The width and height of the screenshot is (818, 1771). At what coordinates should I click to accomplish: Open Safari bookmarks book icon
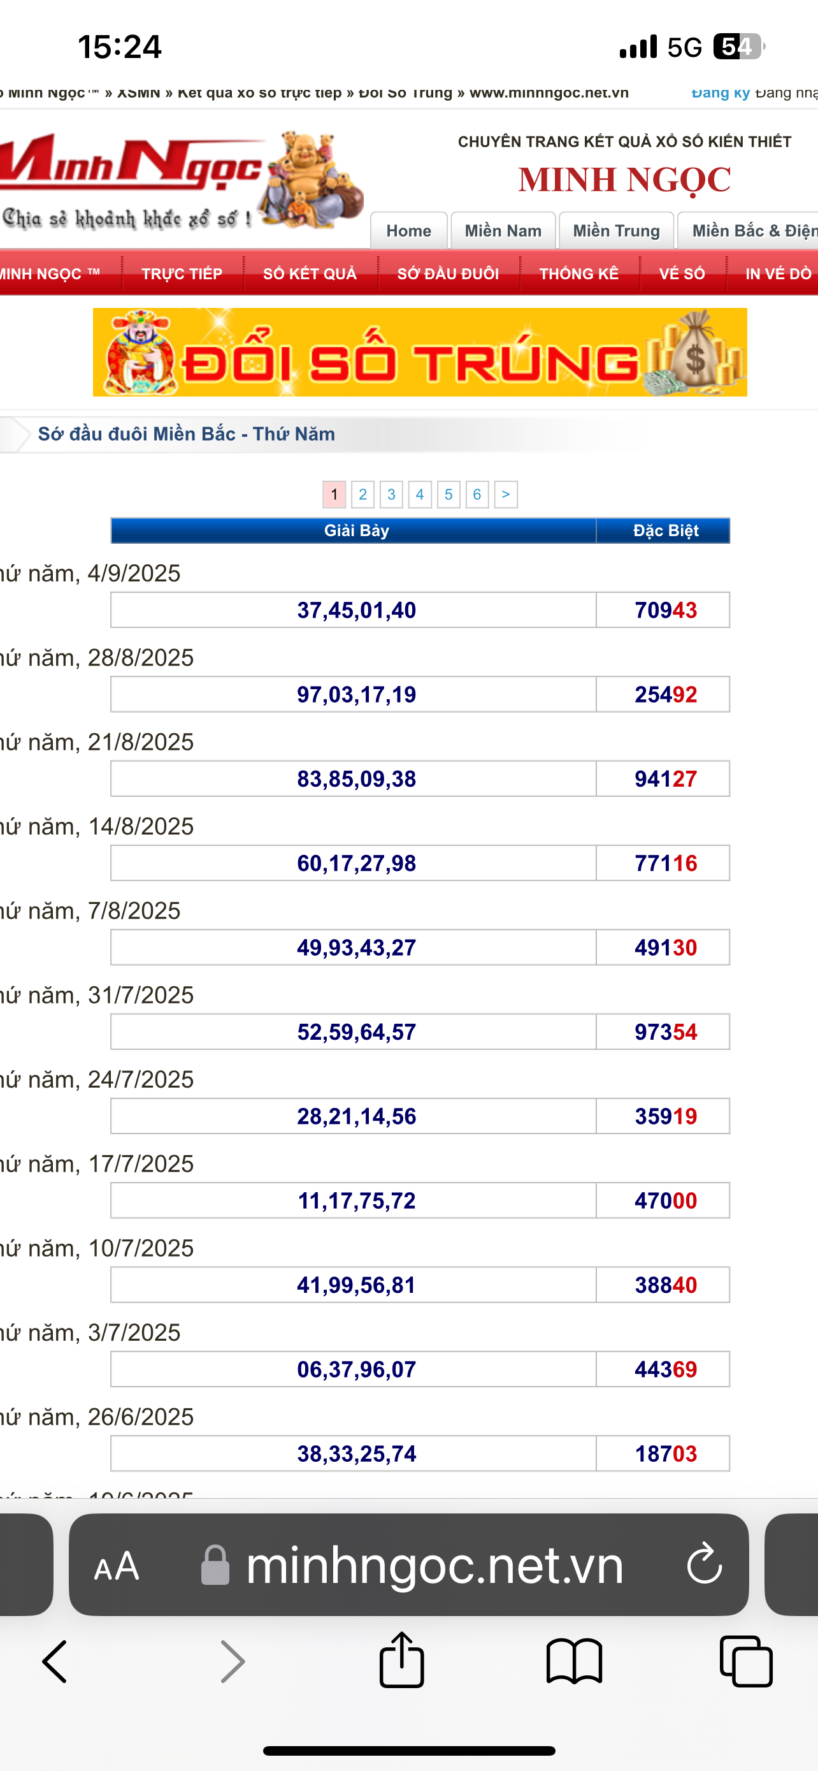pyautogui.click(x=574, y=1661)
